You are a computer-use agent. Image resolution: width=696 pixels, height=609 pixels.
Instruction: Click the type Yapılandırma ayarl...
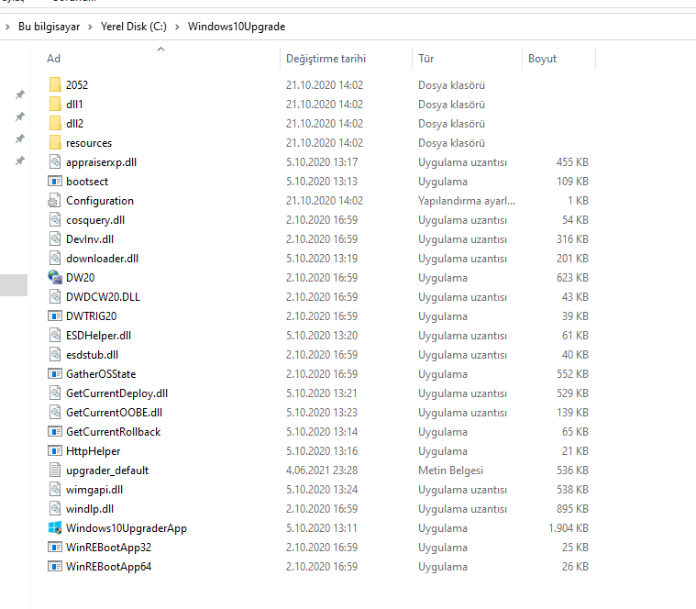pyautogui.click(x=467, y=201)
